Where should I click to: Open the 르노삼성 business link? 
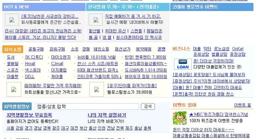pos(222,49)
